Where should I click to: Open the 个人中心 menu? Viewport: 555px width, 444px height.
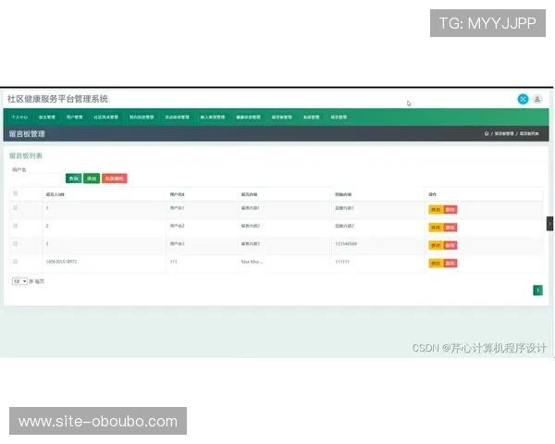pos(19,117)
